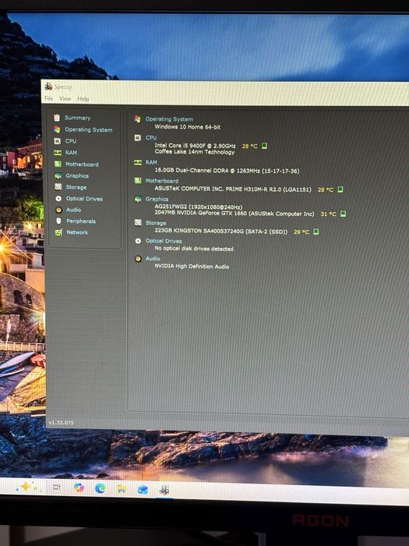The image size is (409, 546).
Task: Click the CPU temperature value 28 °C
Action: point(250,147)
